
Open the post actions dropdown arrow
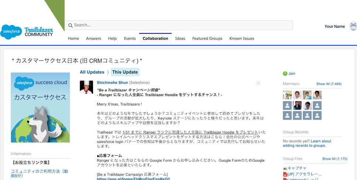tap(258, 83)
